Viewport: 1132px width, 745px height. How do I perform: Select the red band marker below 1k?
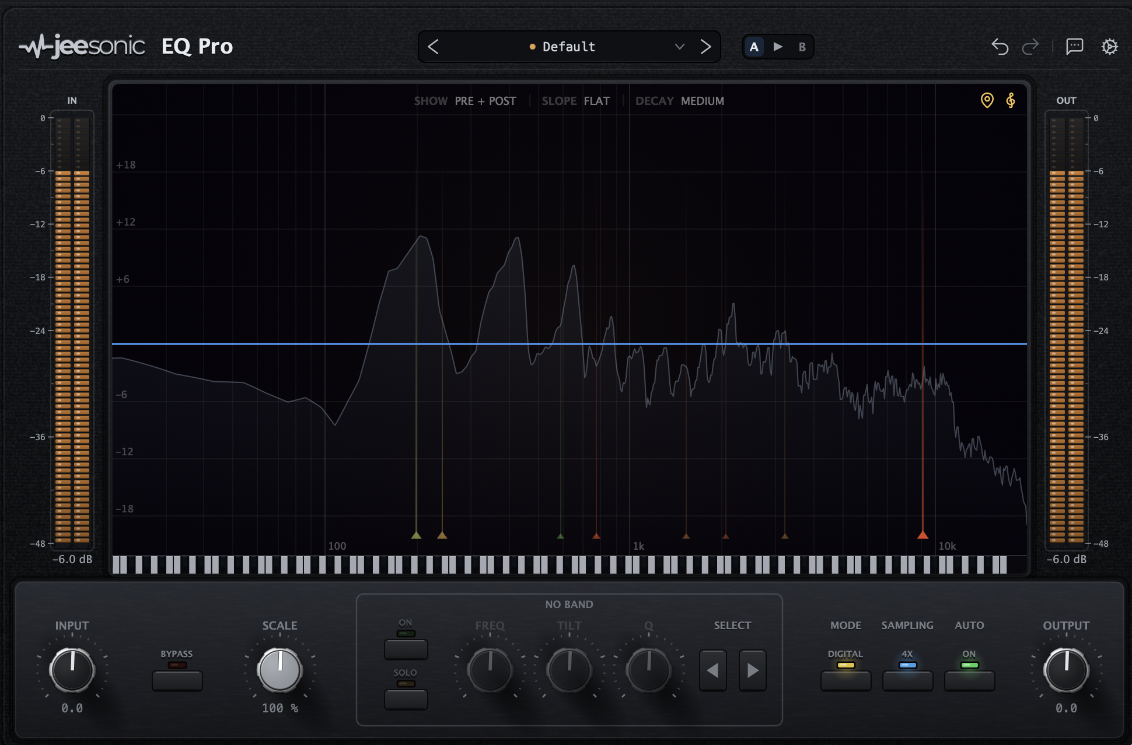click(x=596, y=535)
